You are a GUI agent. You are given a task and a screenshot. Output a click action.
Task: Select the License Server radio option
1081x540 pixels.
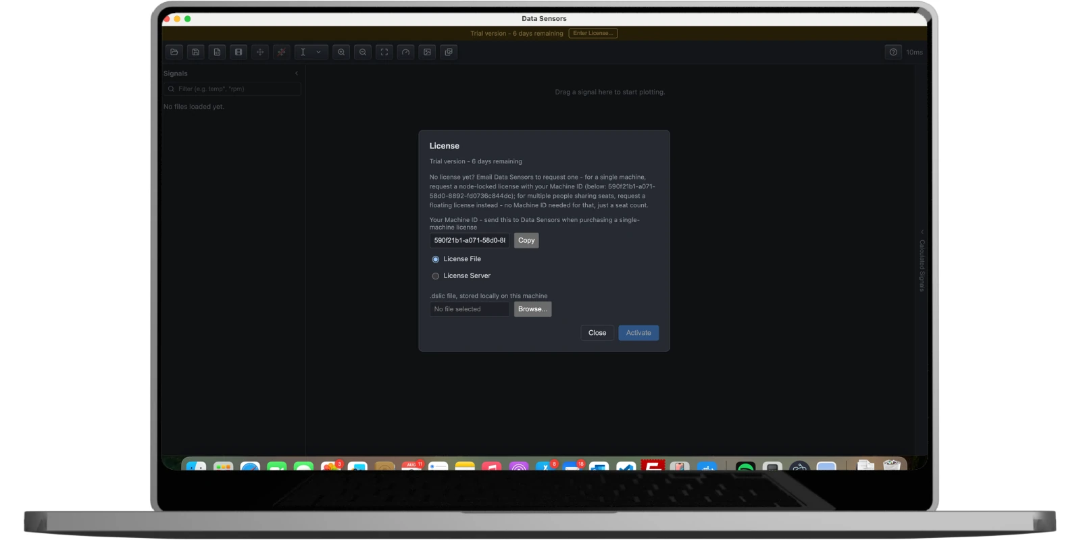(x=436, y=276)
